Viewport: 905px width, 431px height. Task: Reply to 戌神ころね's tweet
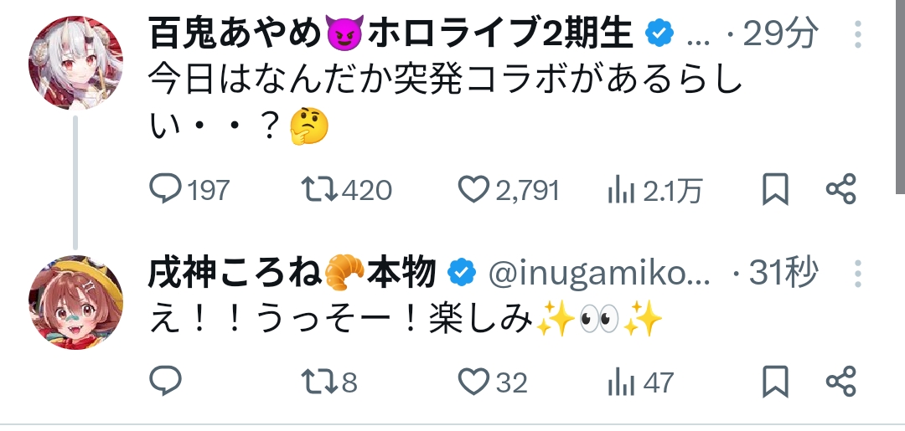click(x=166, y=382)
